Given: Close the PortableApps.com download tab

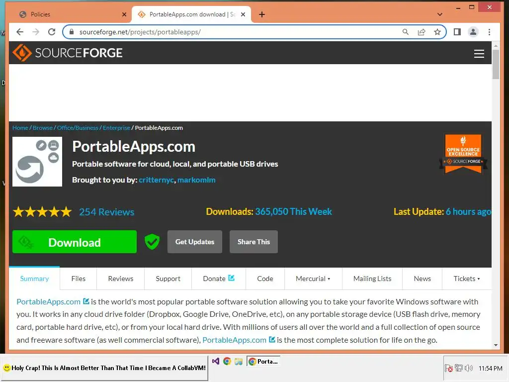Looking at the screenshot, I should [243, 14].
